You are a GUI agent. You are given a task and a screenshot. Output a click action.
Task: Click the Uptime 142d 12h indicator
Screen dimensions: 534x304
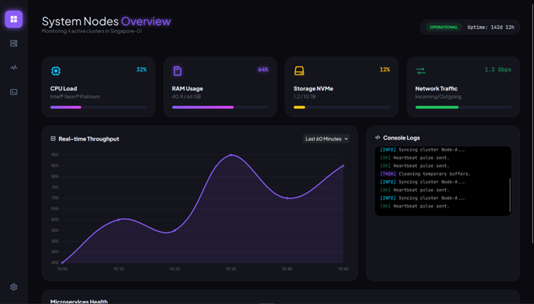click(491, 27)
